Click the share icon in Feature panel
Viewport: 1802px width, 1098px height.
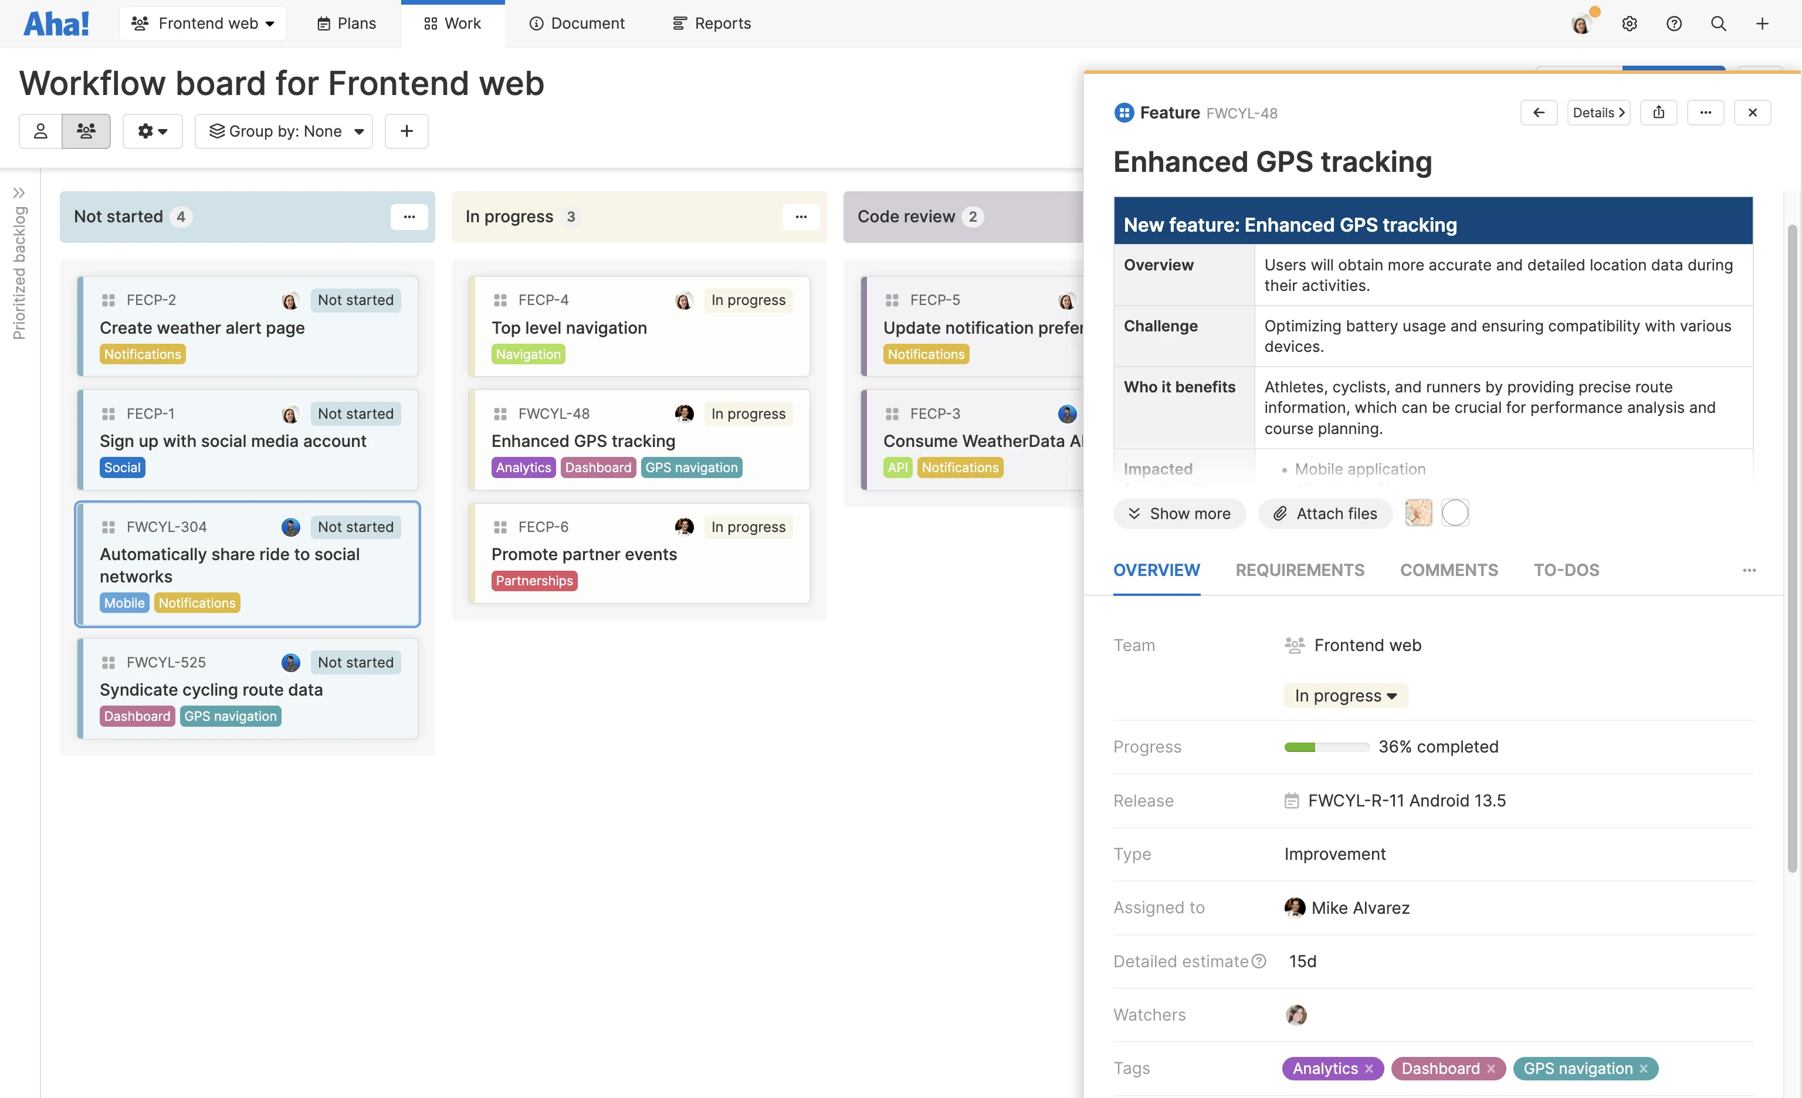point(1658,113)
